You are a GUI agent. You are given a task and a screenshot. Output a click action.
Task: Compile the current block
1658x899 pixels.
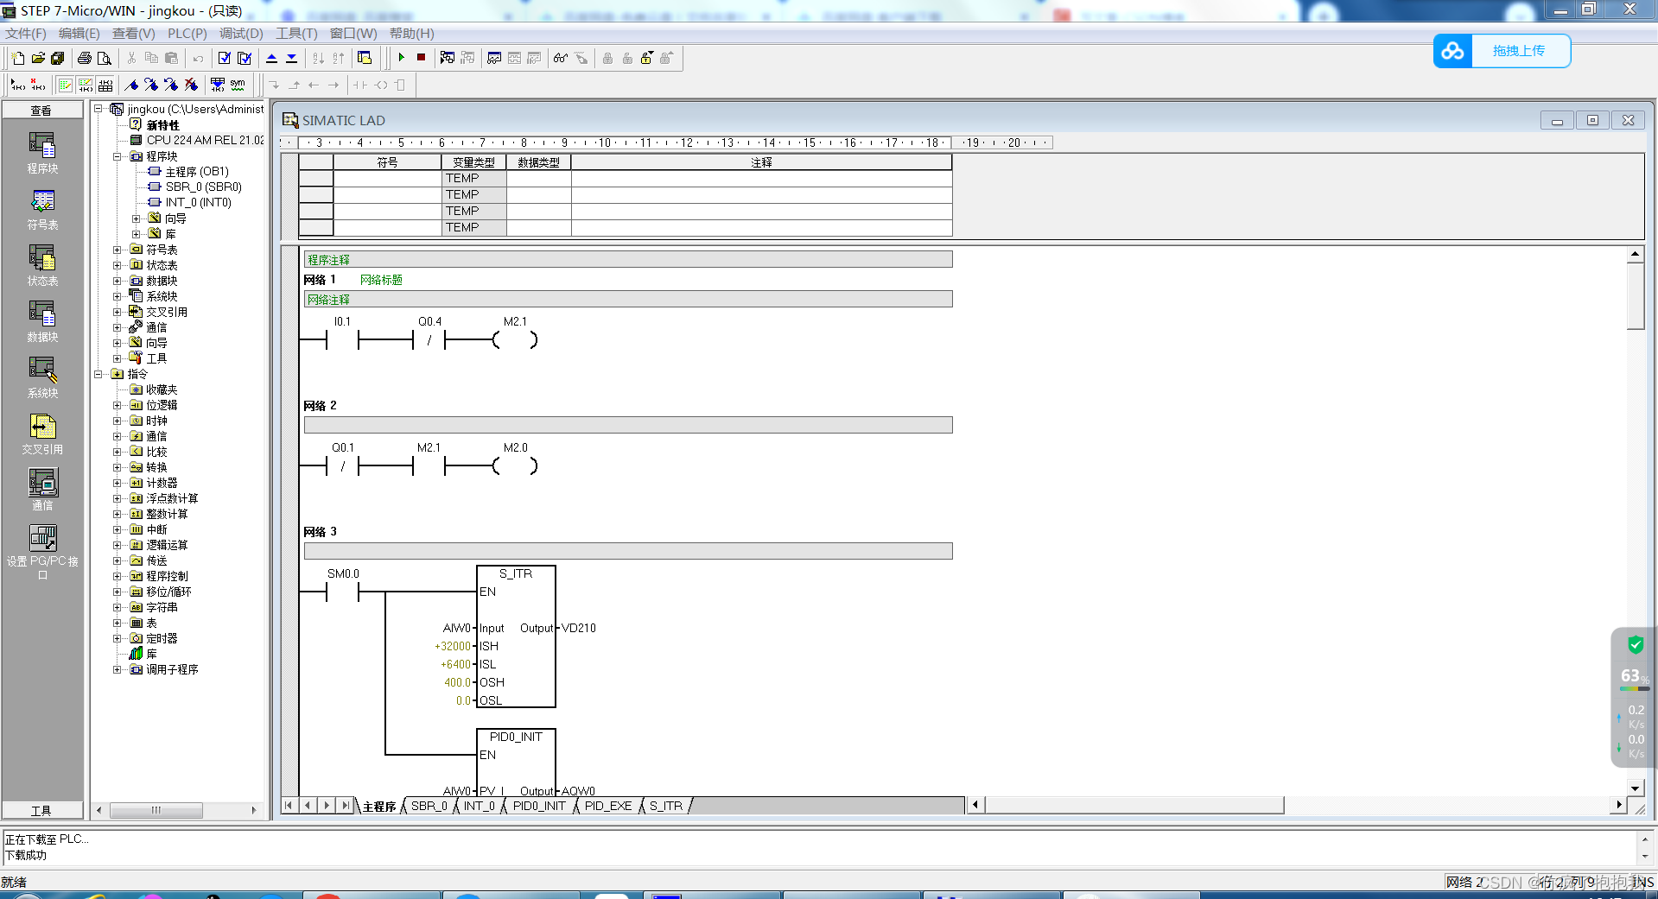tap(225, 58)
